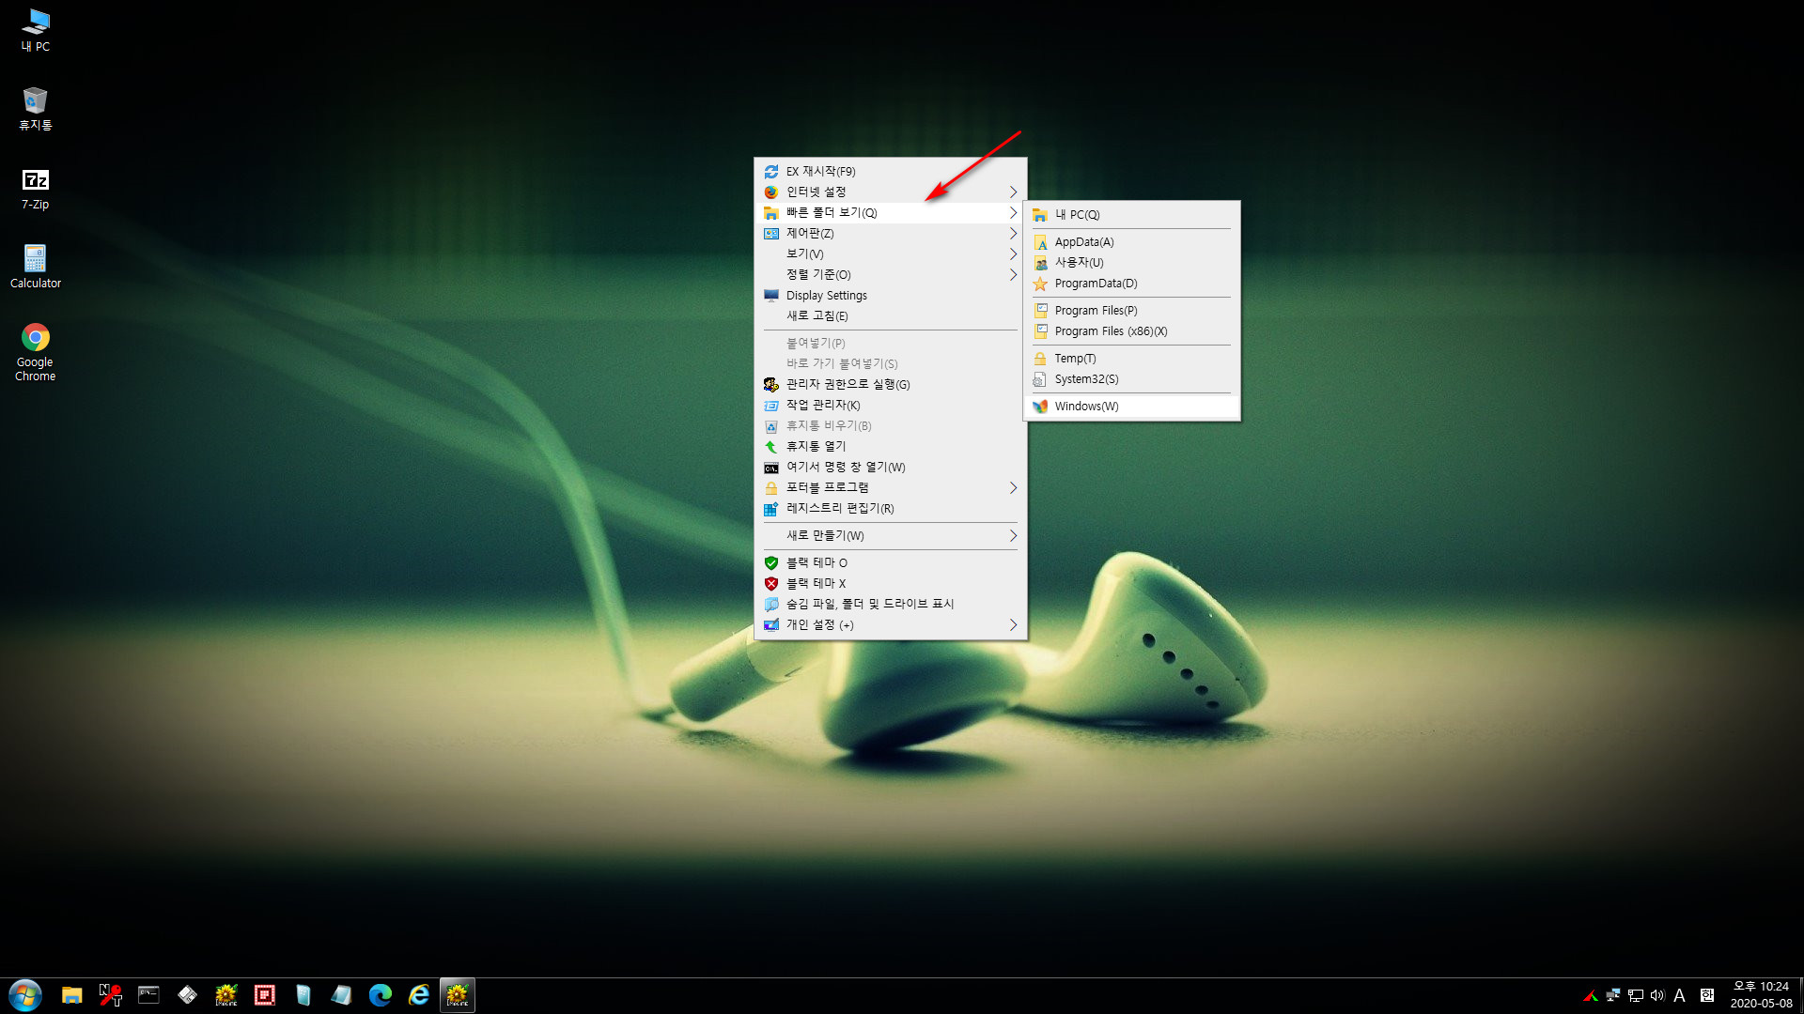Viewport: 1804px width, 1014px height.
Task: Click the red-green triangle tray icon
Action: [1591, 996]
